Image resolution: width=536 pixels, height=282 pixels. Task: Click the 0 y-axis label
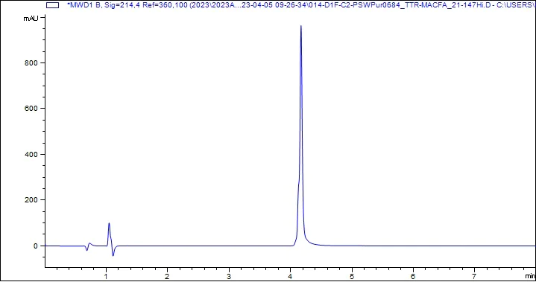pyautogui.click(x=36, y=246)
